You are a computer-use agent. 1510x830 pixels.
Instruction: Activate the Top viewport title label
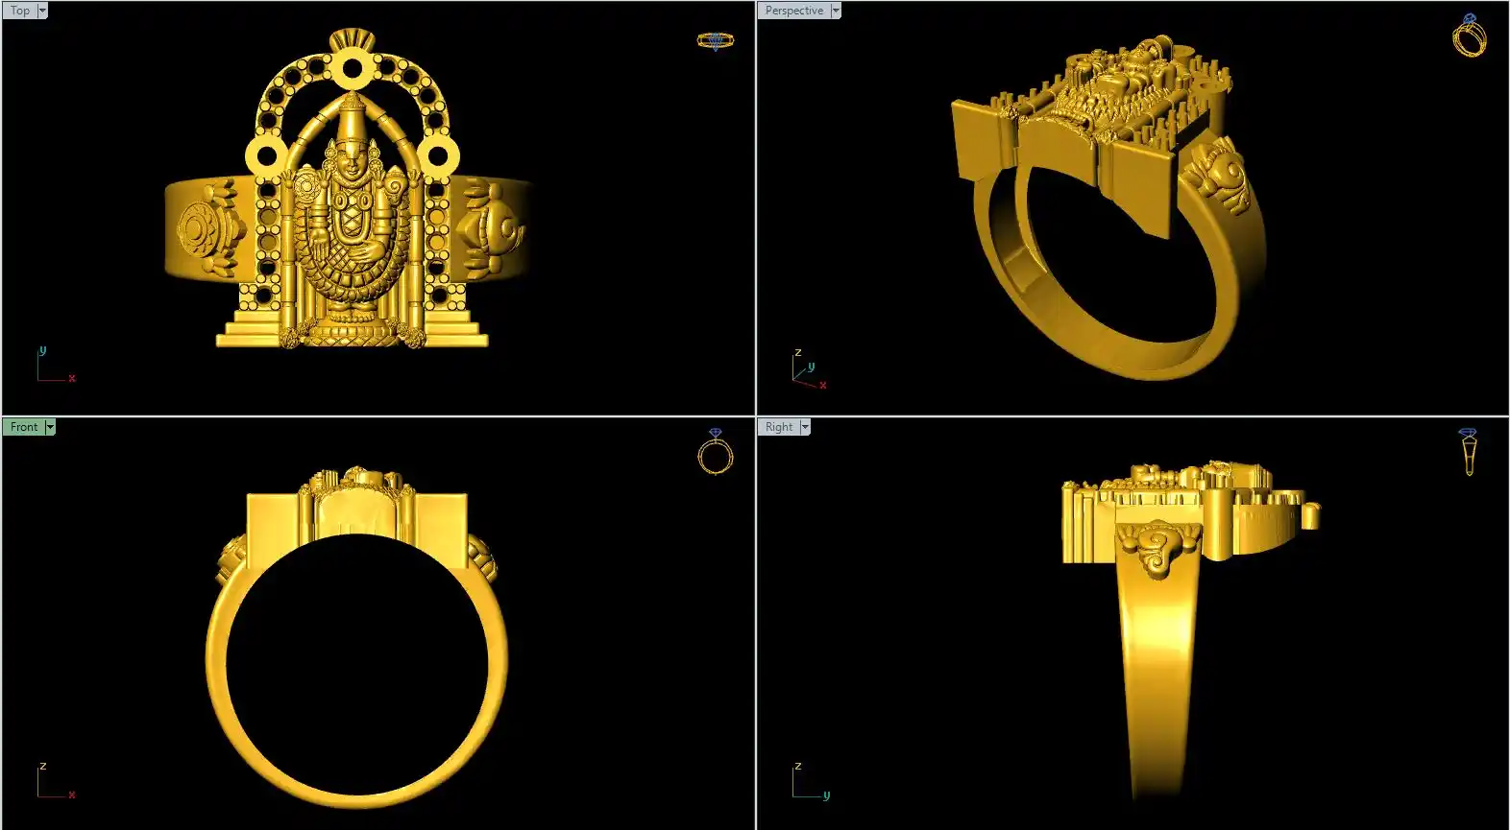pyautogui.click(x=19, y=11)
